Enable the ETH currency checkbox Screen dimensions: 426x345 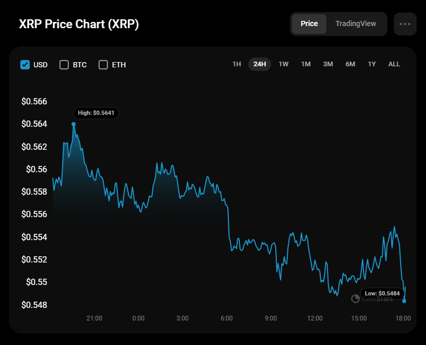[x=103, y=65]
